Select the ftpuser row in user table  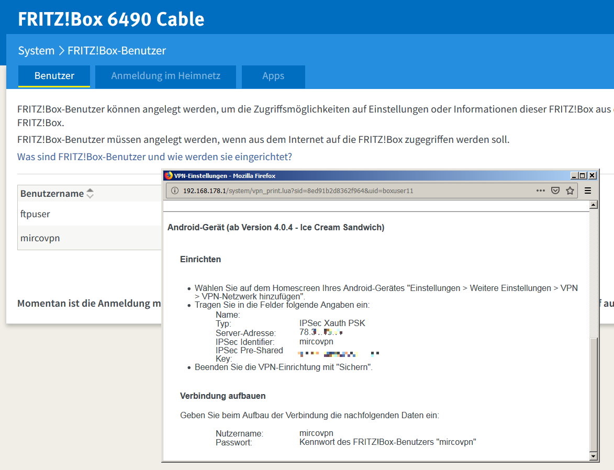(x=36, y=214)
